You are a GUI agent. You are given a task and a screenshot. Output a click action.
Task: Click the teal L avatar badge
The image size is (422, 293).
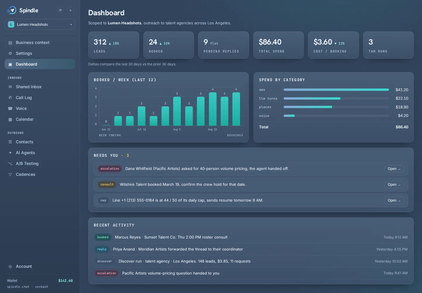tap(11, 24)
